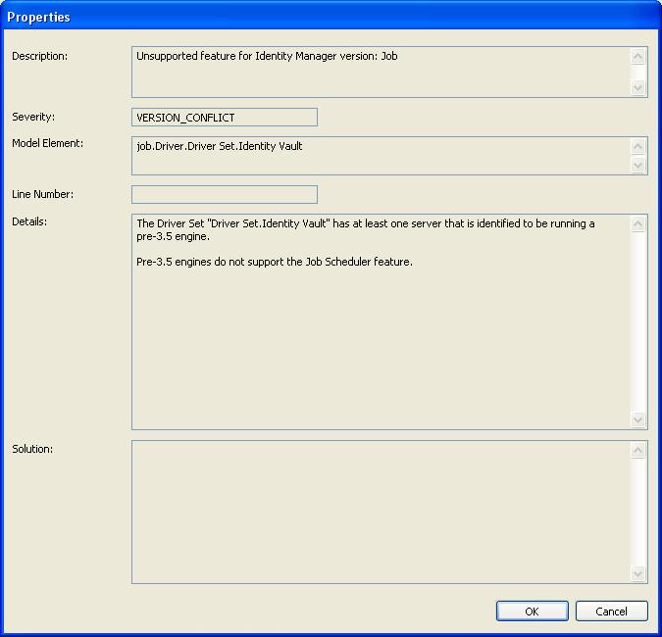Click the Solution scrollbar track
Viewport: 662px width, 637px height.
click(637, 513)
